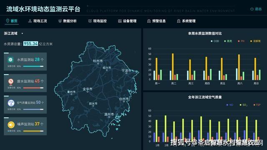This screenshot has height=150, width=267.
Task: Open the 系统管理 tab
Action: tap(186, 21)
